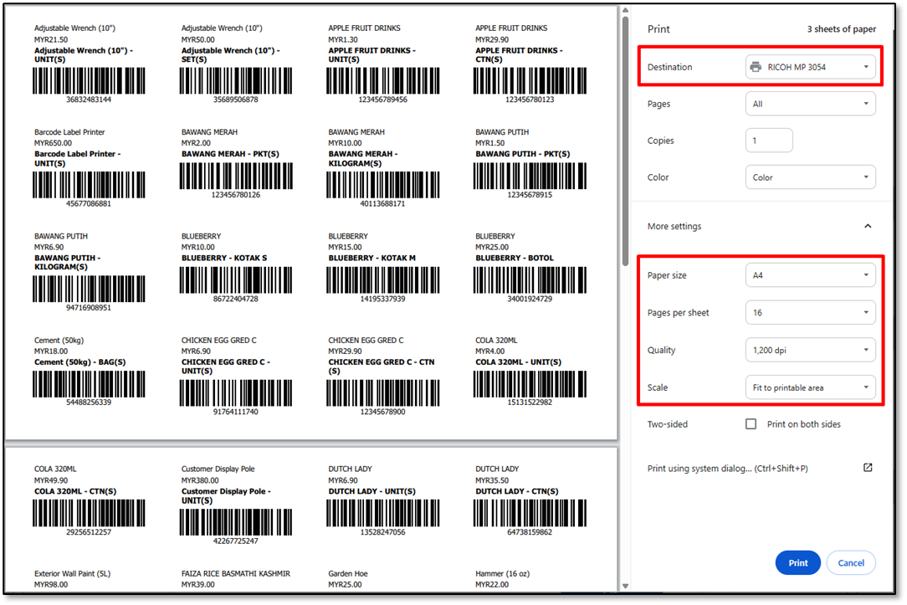Open the Destination dropdown showing RICOH MP 3054
This screenshot has height=605, width=907.
point(810,67)
